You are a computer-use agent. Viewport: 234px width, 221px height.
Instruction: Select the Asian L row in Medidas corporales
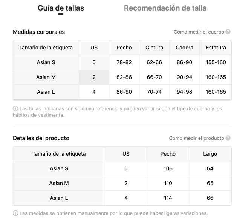(x=46, y=92)
